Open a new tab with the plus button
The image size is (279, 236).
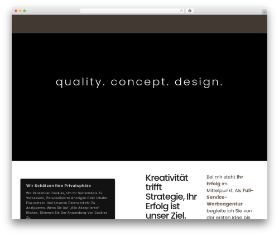264,12
